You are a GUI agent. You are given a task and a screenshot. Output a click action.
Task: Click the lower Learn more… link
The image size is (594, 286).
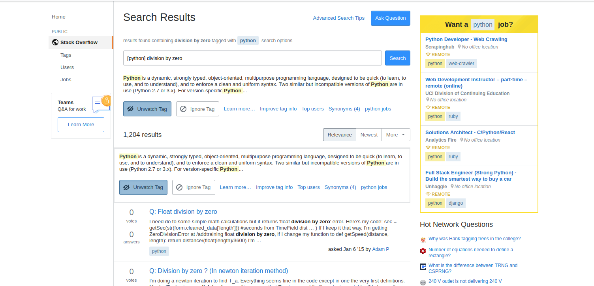point(235,187)
